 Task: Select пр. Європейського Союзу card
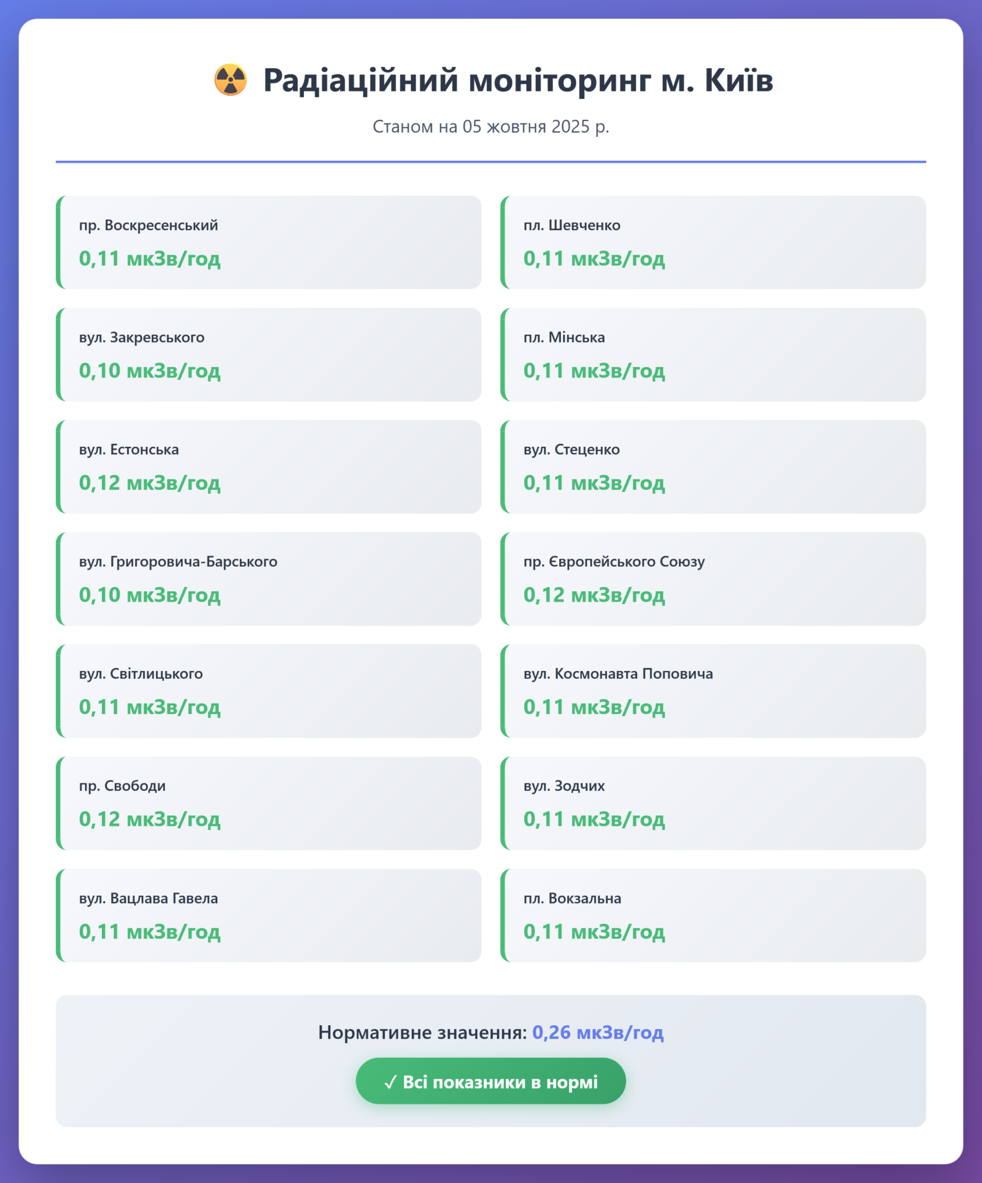pos(713,578)
